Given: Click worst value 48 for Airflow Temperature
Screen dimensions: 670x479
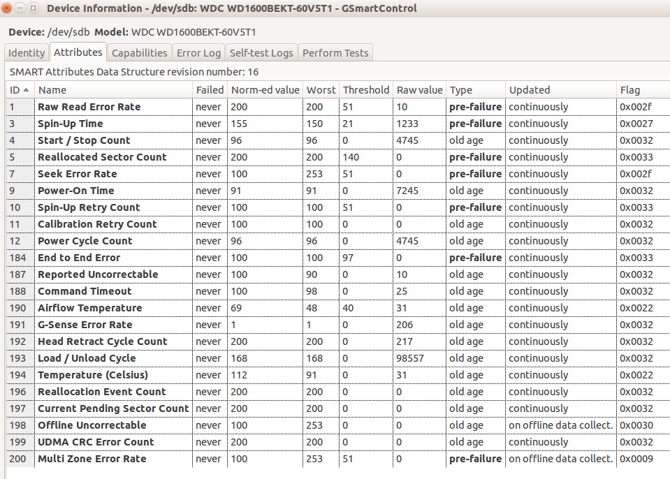Looking at the screenshot, I should coord(312,308).
